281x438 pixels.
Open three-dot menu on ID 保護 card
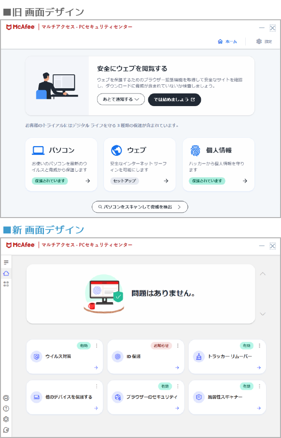pos(178,345)
